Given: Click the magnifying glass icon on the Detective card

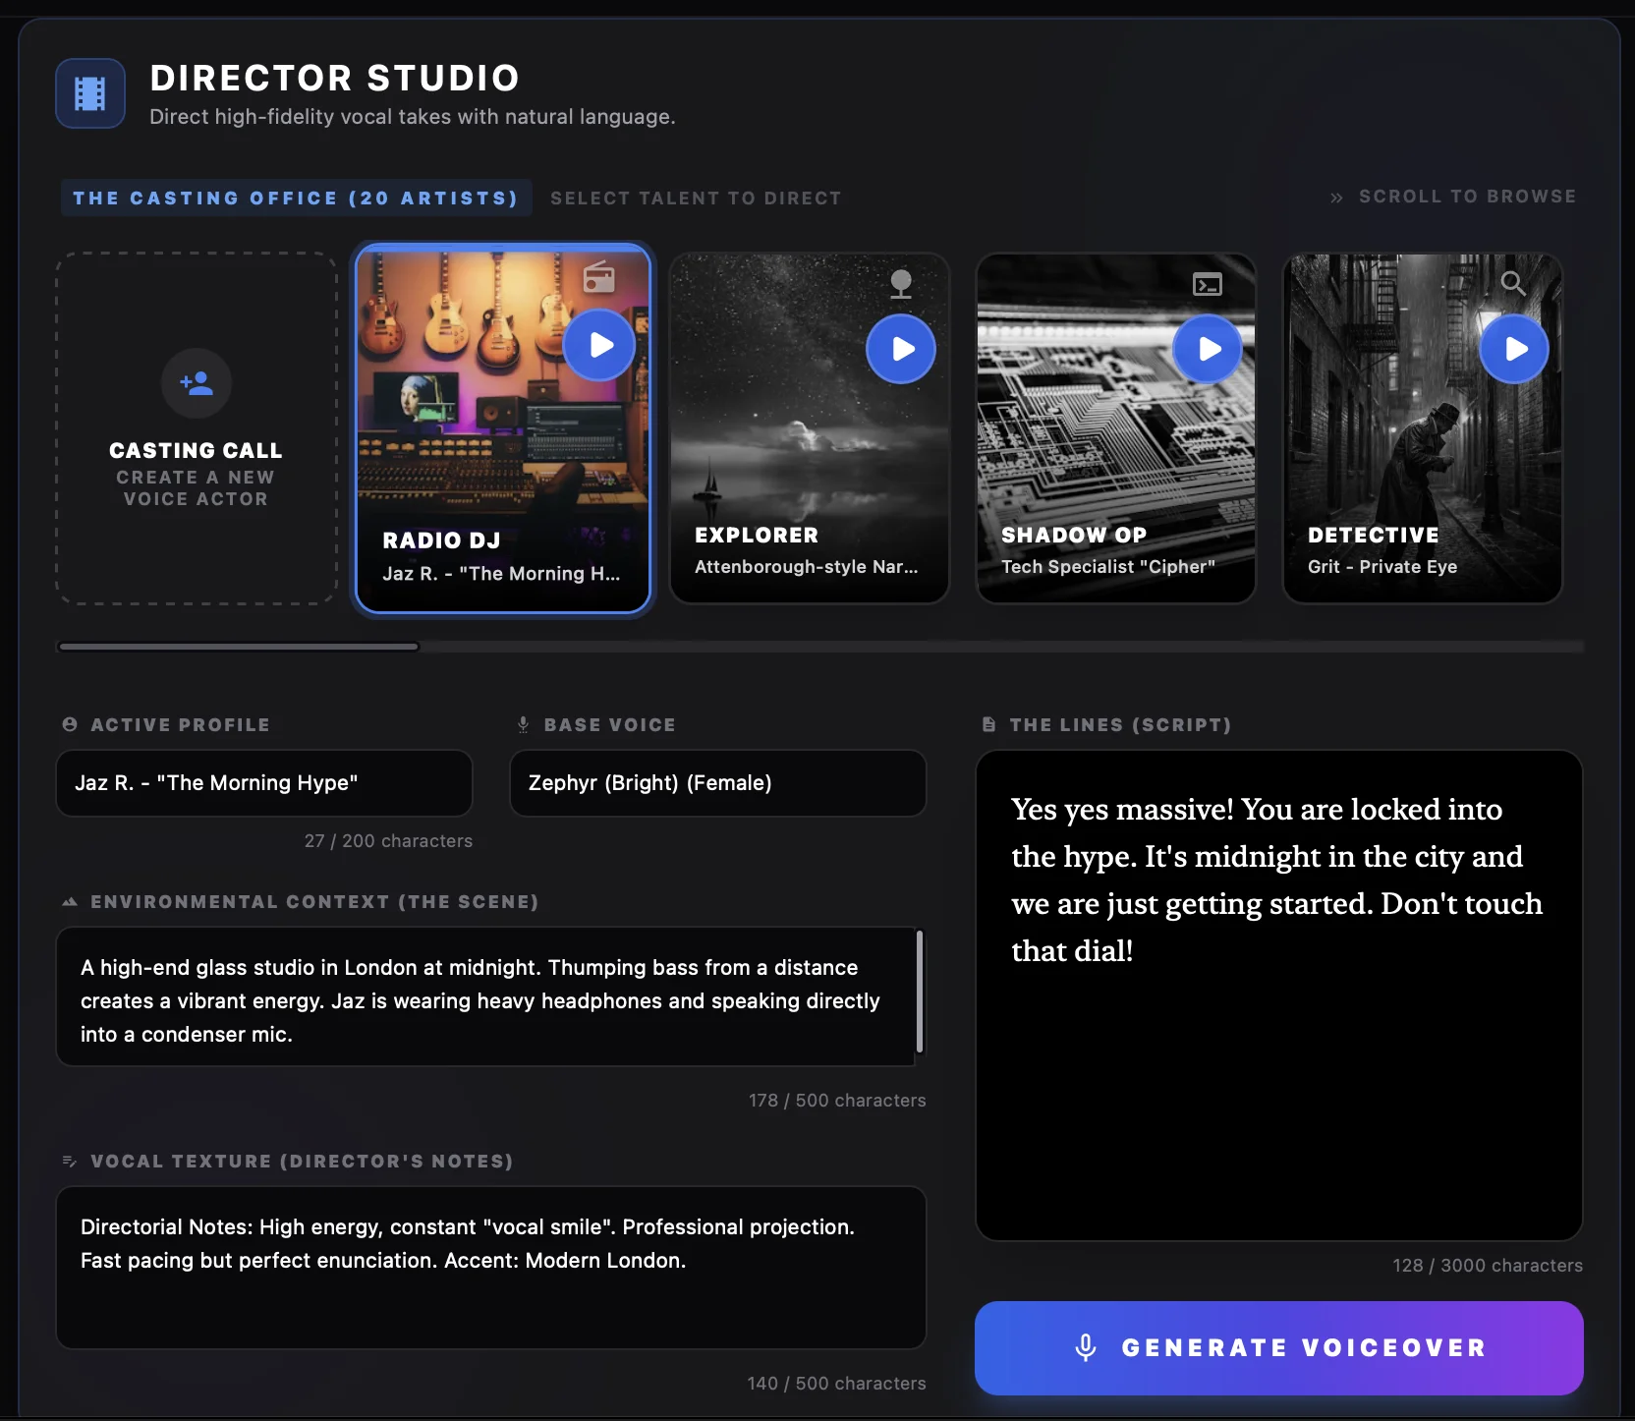Looking at the screenshot, I should coord(1513,283).
